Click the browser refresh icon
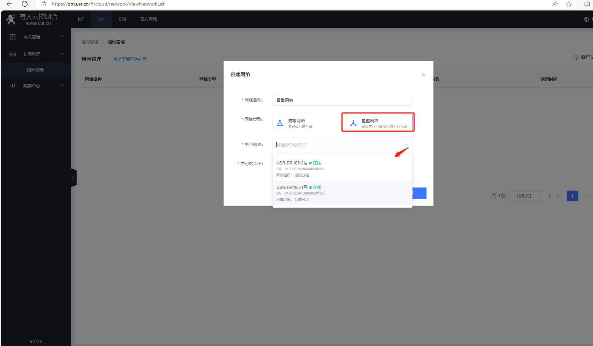 point(25,4)
